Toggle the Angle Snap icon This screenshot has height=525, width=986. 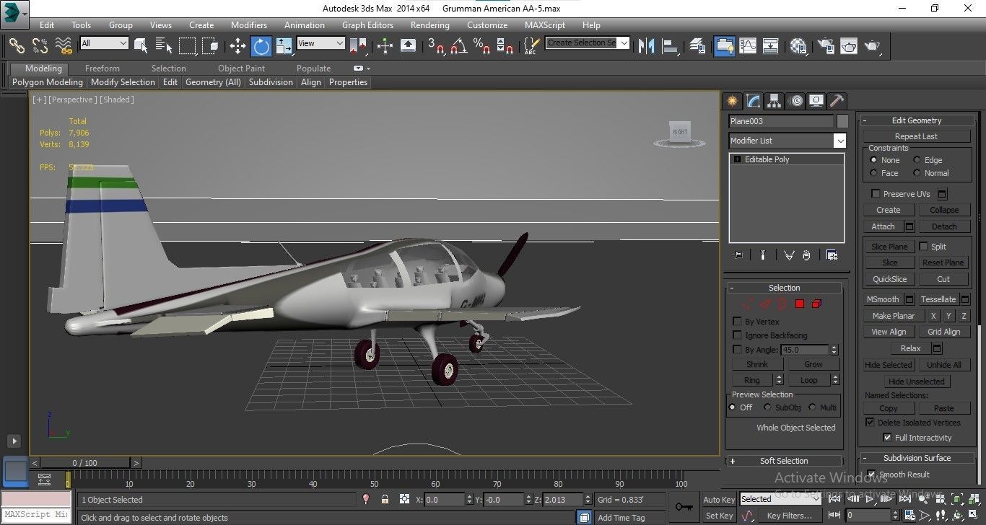coord(459,45)
